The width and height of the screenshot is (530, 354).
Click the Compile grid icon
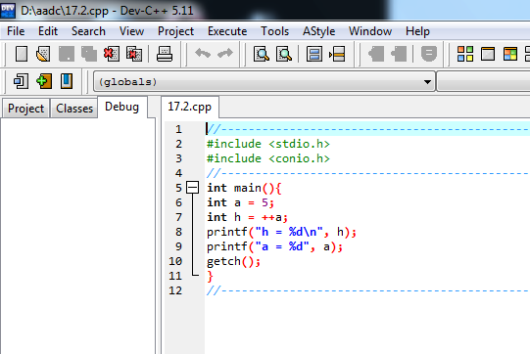coord(465,54)
